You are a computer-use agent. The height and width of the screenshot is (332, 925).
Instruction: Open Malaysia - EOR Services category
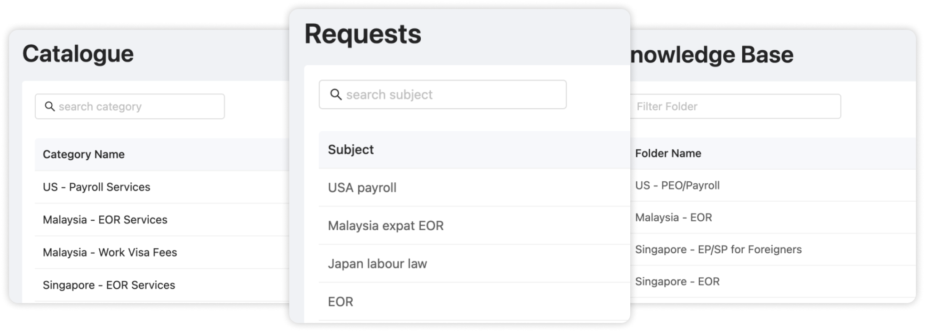click(105, 219)
